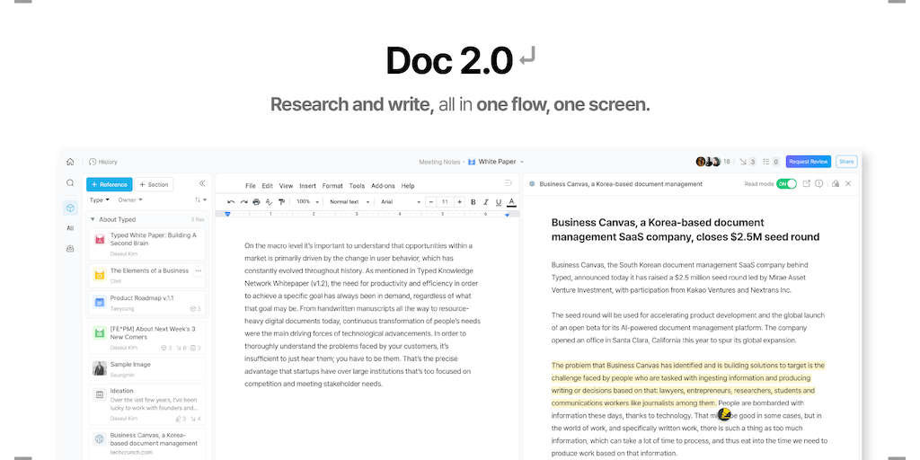Click the report issue exclamation icon
The width and height of the screenshot is (920, 460).
(819, 183)
